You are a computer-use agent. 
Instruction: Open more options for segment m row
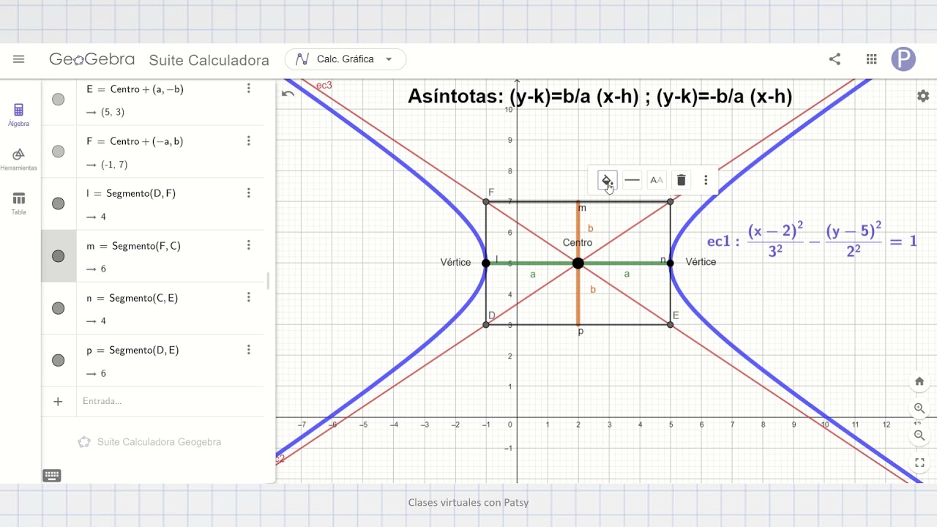pyautogui.click(x=249, y=245)
